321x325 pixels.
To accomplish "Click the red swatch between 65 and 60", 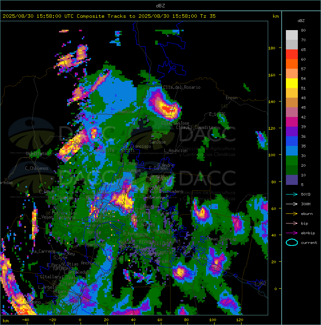I will pos(292,54).
